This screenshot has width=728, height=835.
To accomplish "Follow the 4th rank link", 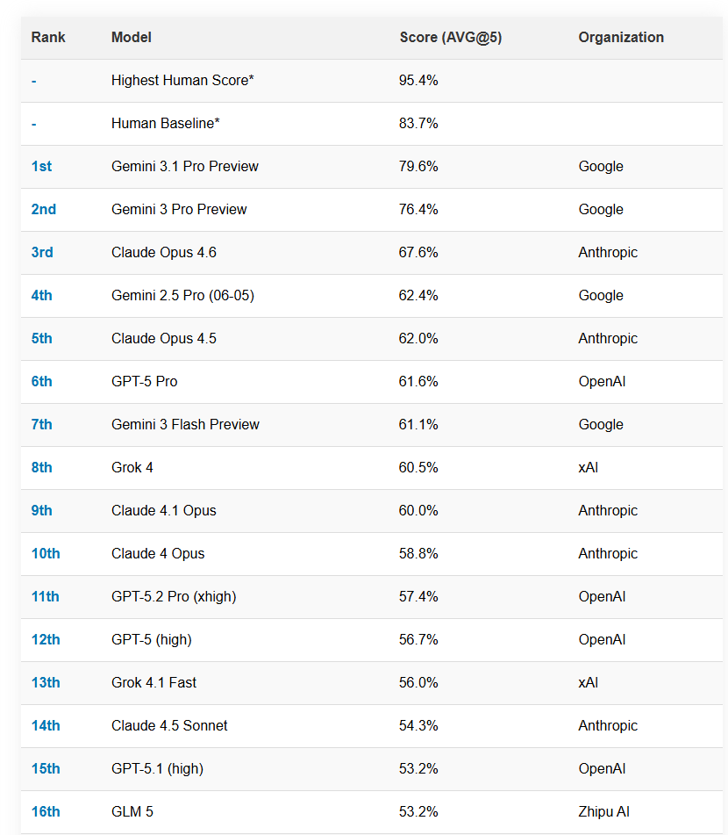I will (41, 296).
